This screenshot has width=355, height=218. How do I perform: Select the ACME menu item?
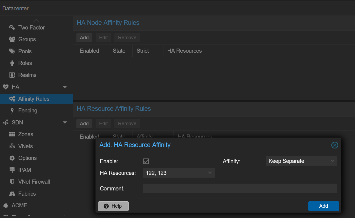coord(19,205)
